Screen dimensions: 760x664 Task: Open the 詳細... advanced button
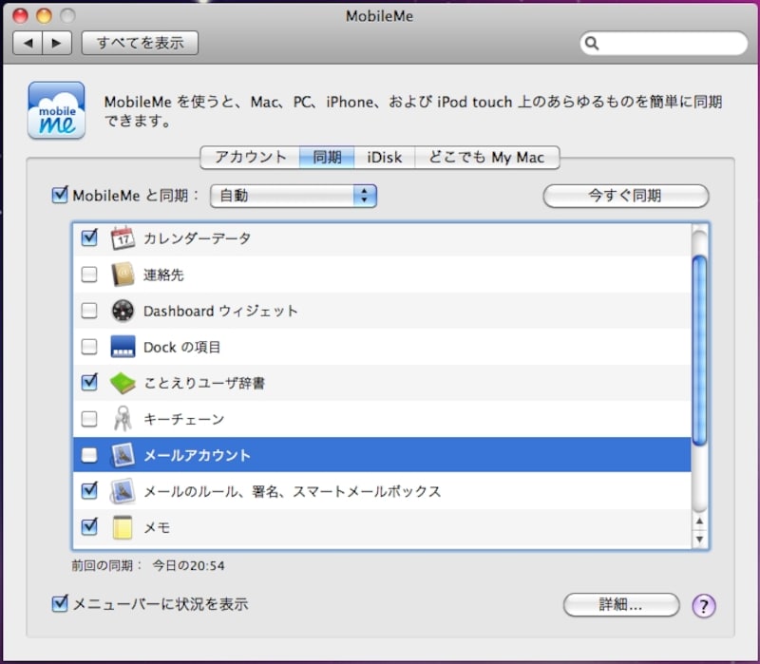coord(621,605)
